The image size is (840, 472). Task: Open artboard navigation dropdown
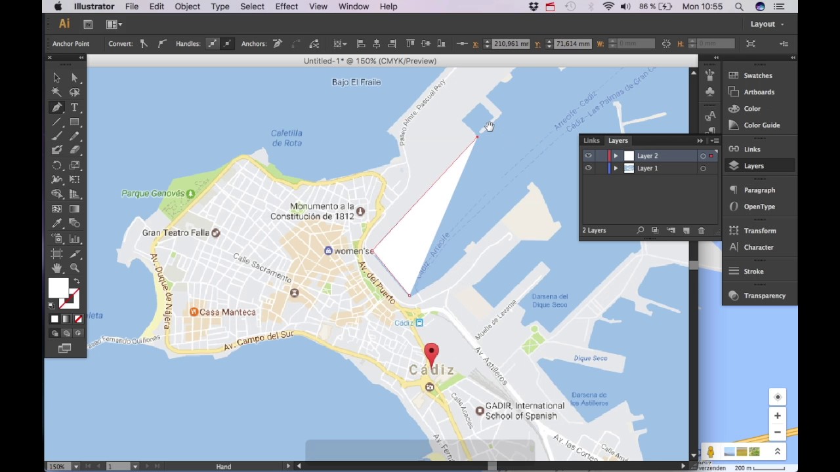click(135, 467)
